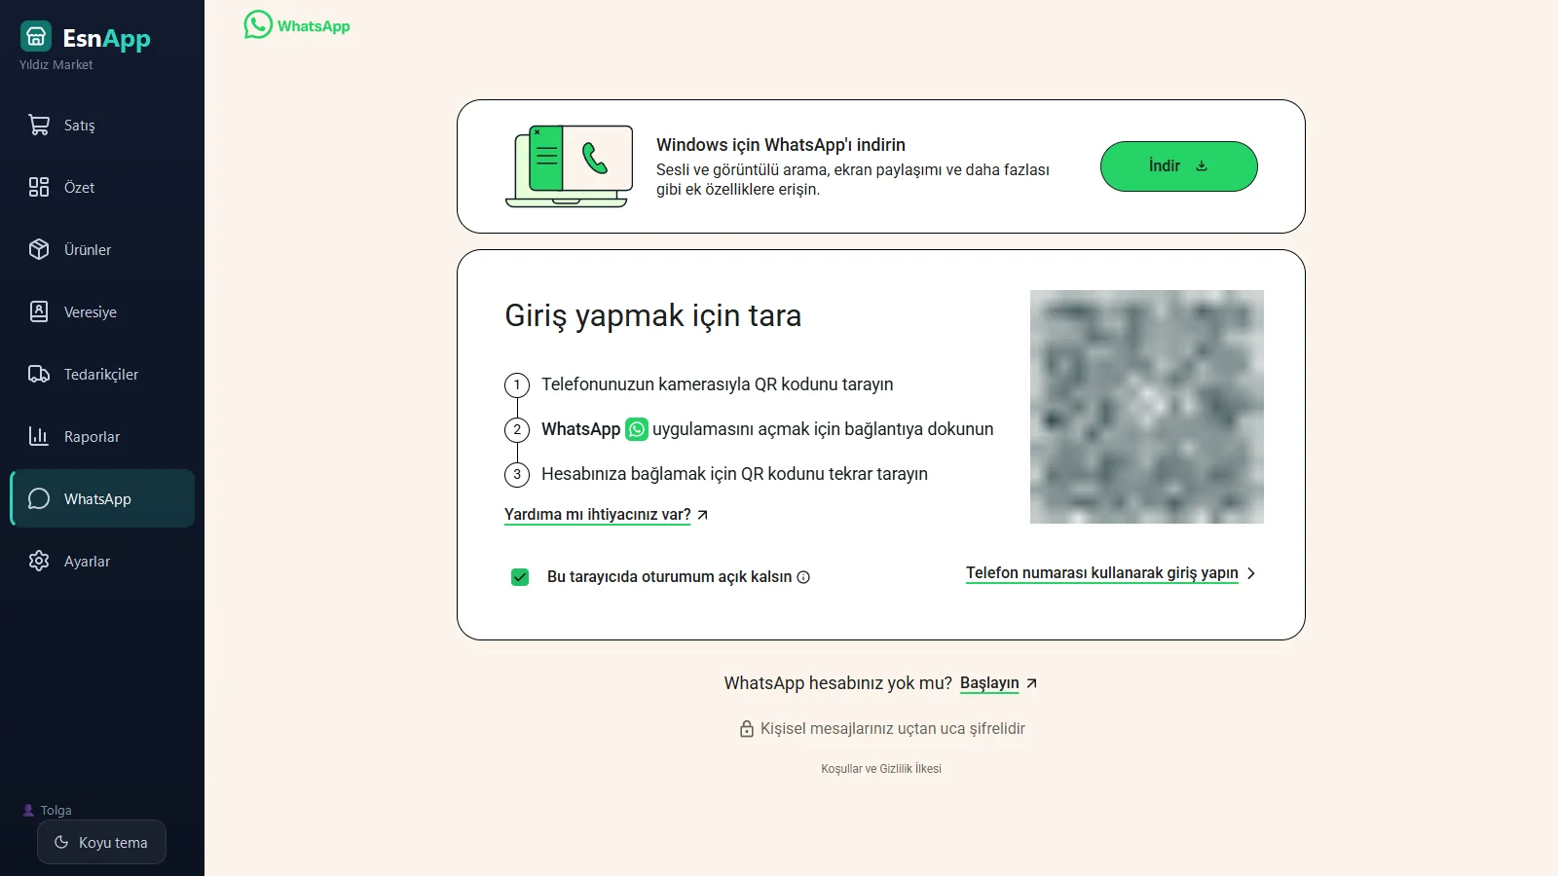The width and height of the screenshot is (1558, 876).
Task: Open the Ayarlar gear icon
Action: 39,561
